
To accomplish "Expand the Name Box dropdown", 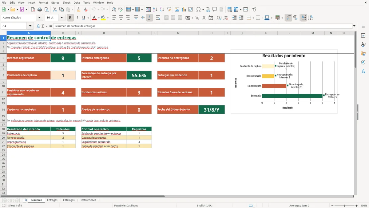I will pyautogui.click(x=30, y=26).
